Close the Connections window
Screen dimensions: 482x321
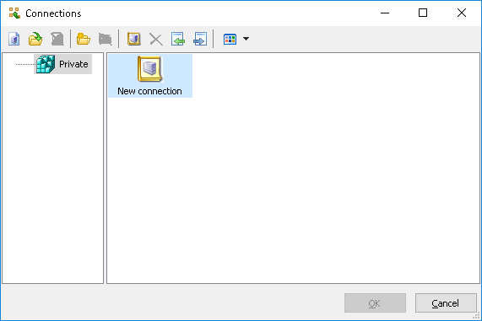tap(462, 13)
